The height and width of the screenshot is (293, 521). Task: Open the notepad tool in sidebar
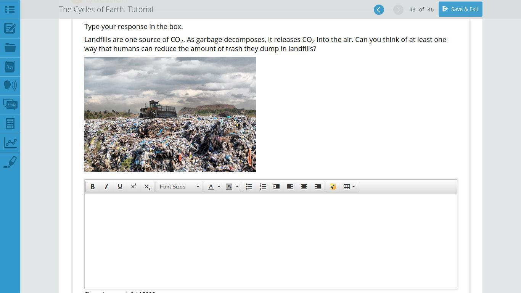click(10, 29)
